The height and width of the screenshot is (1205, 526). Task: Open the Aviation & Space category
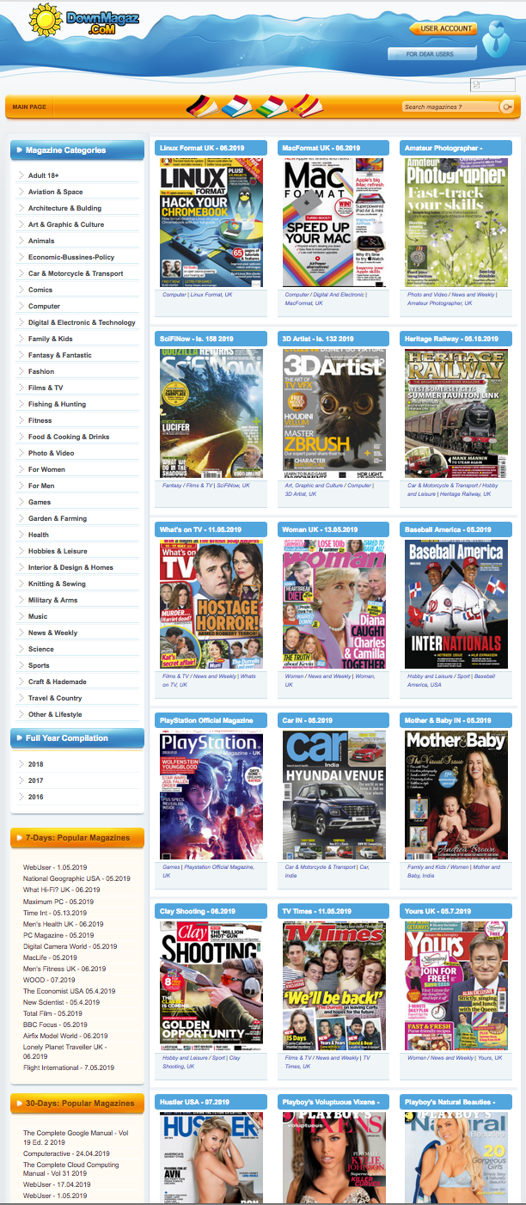[x=56, y=193]
